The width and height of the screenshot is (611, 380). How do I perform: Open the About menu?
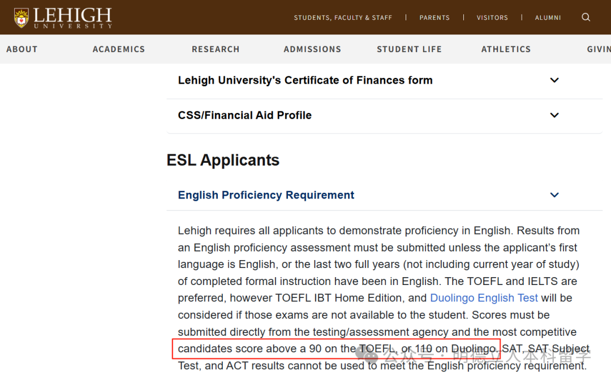(x=22, y=49)
